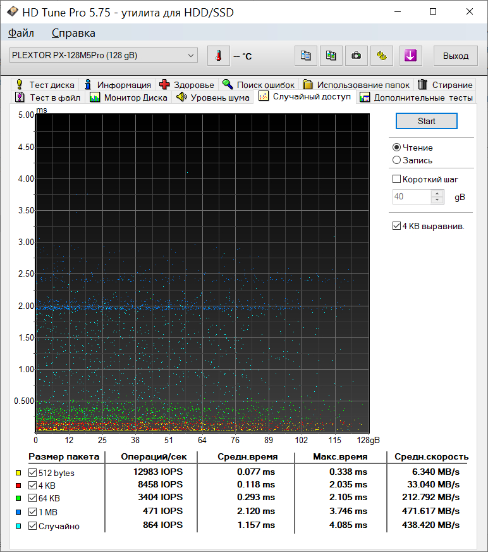Click the 4.085 ms max time value
This screenshot has height=552, width=488.
[x=348, y=525]
